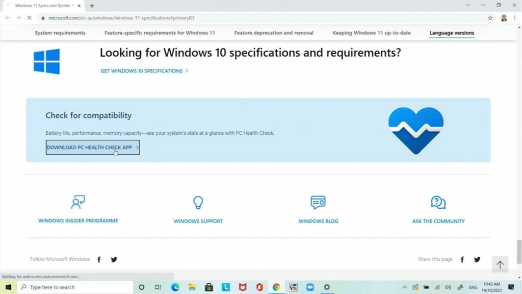Viewport: 522px width, 294px height.
Task: Click Download PC Health Check App
Action: click(x=92, y=147)
